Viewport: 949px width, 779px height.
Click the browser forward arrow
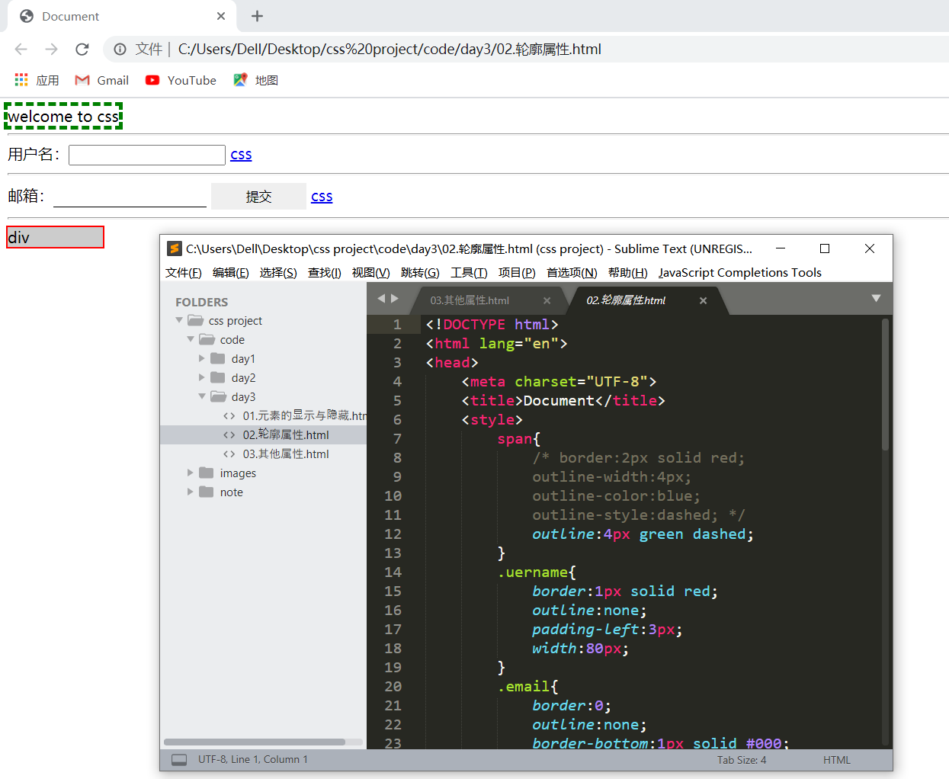[51, 49]
